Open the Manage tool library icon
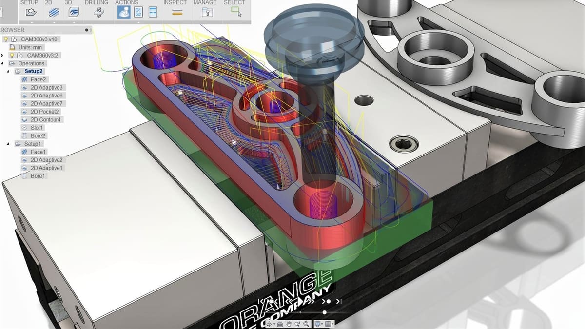The image size is (585, 329). [x=206, y=12]
